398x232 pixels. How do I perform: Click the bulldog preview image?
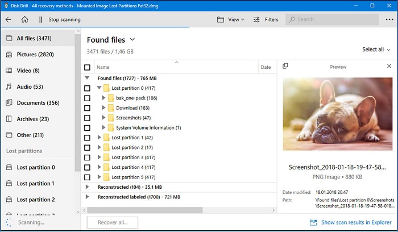coord(338,114)
